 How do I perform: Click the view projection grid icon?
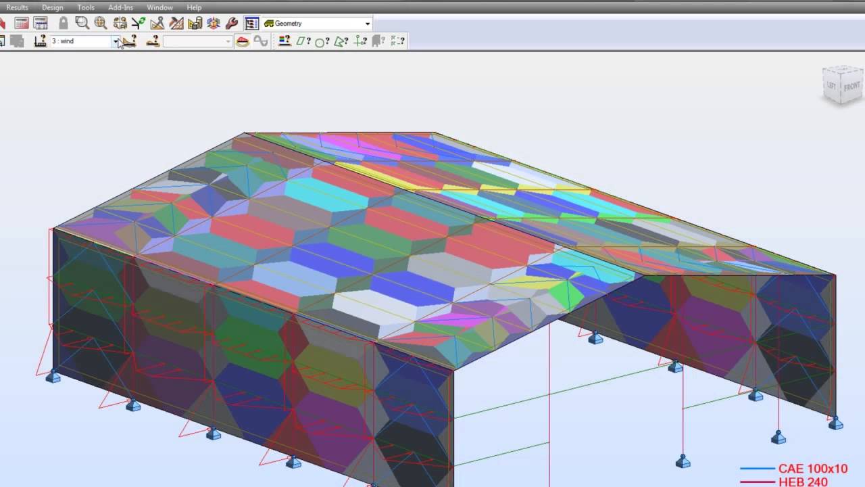pyautogui.click(x=120, y=24)
